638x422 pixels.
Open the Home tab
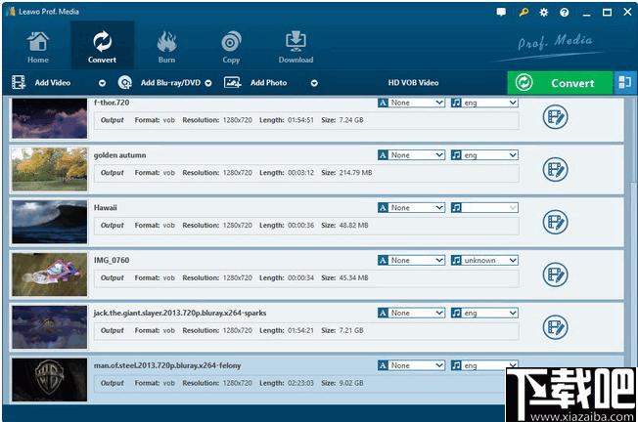click(38, 47)
